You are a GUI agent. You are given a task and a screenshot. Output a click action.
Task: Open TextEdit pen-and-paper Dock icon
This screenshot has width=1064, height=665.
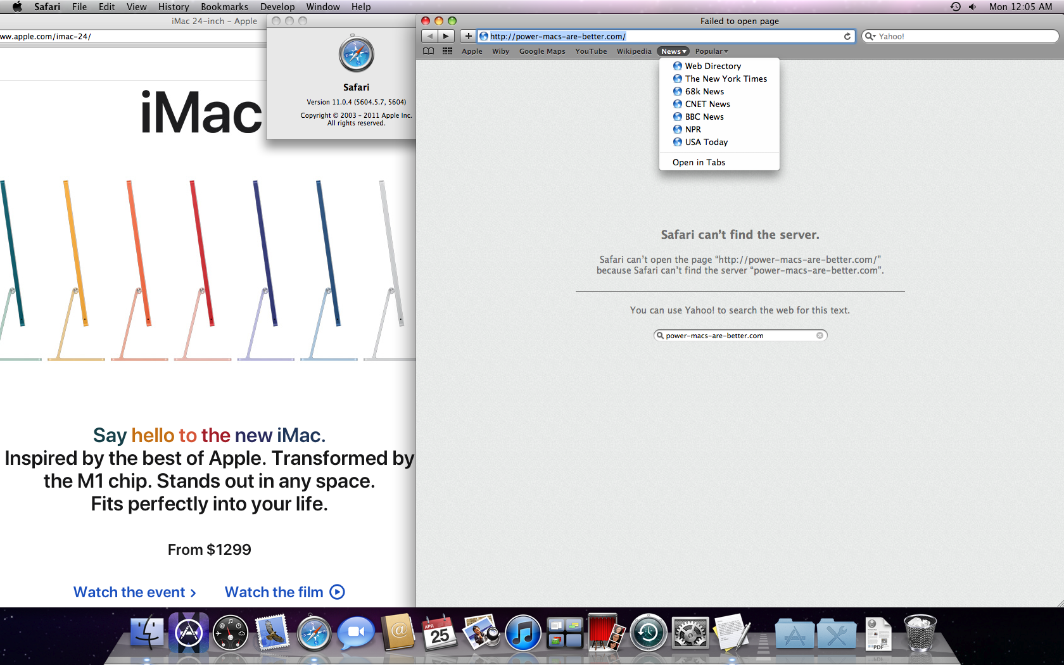tap(732, 633)
